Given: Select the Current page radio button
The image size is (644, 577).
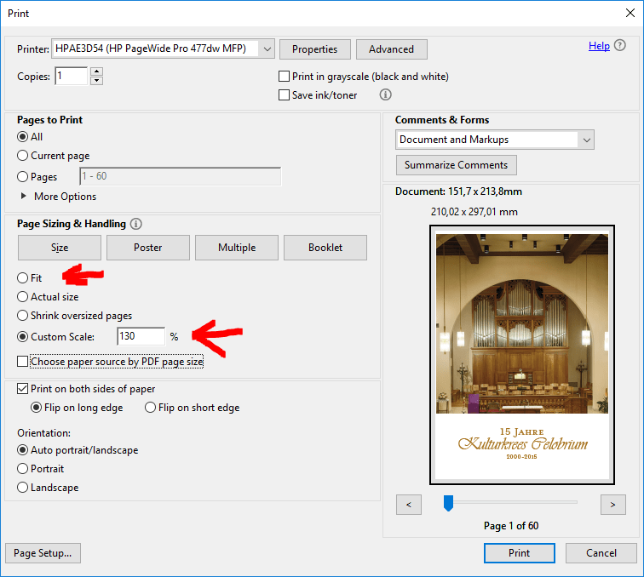Looking at the screenshot, I should pos(23,156).
